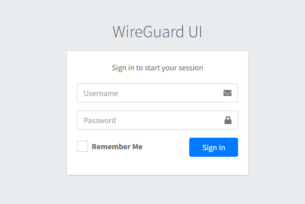Screen dimensions: 305x204
Task: Click the envelope icon in Username field
Action: coord(227,93)
